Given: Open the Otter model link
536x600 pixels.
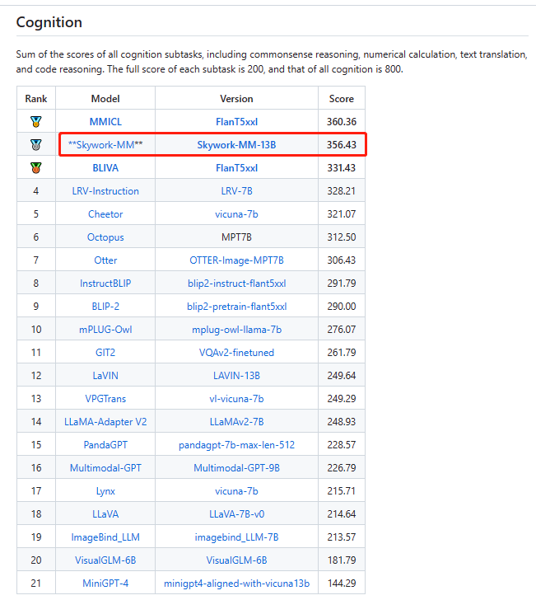Looking at the screenshot, I should pyautogui.click(x=105, y=260).
